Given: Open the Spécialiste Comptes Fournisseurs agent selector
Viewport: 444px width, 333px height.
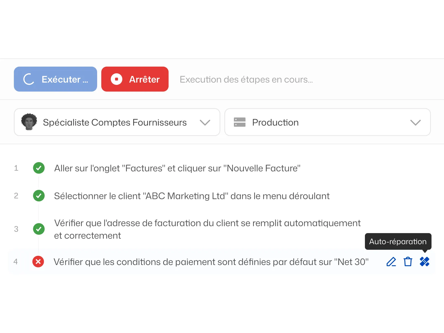Looking at the screenshot, I should pos(117,122).
